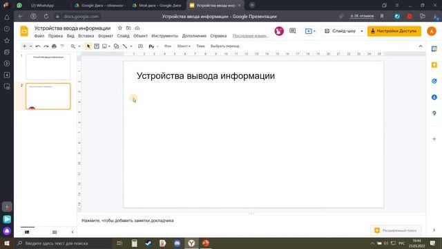Image resolution: width=442 pixels, height=249 pixels.
Task: Open the last edit history link
Action: click(x=250, y=36)
